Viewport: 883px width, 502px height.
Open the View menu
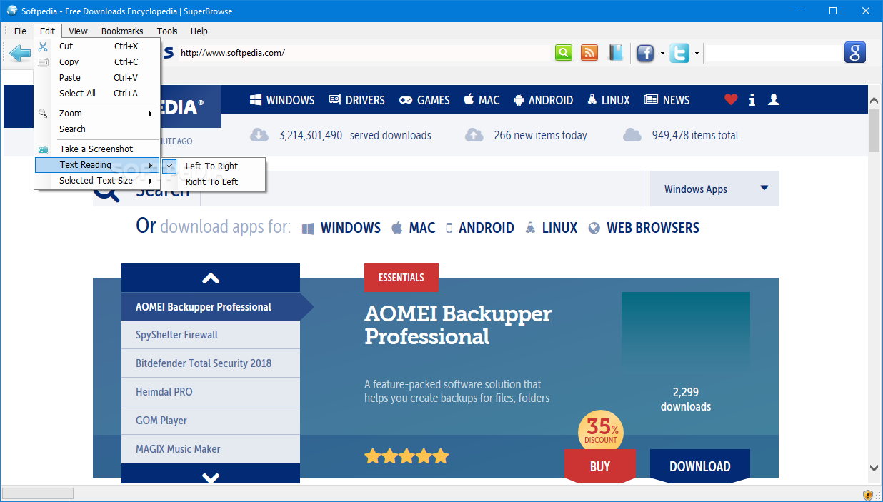[78, 31]
